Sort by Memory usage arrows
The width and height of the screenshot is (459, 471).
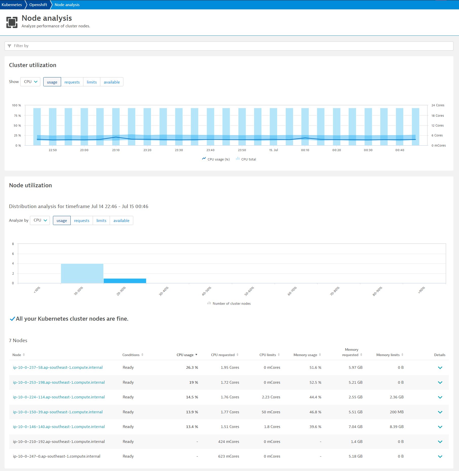click(320, 355)
